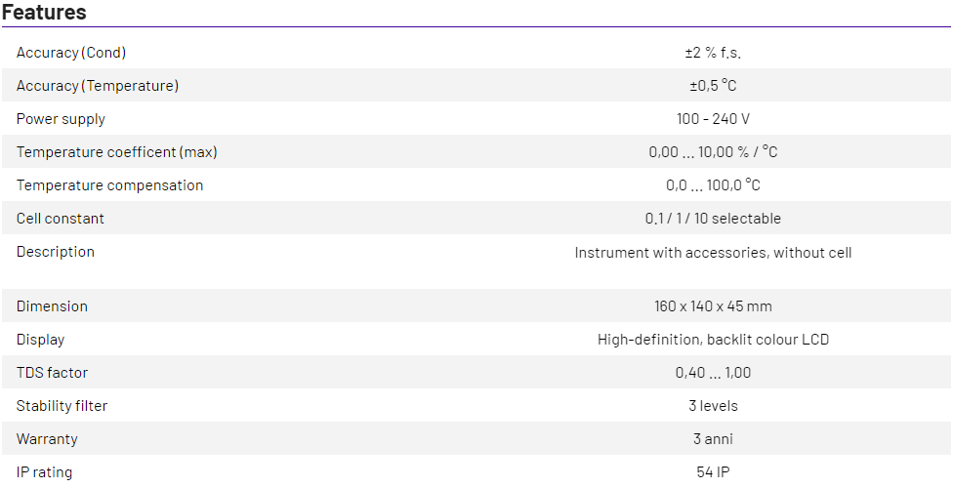Click the 0,0 ... 100,0 °C value
Image resolution: width=953 pixels, height=488 pixels.
[713, 185]
